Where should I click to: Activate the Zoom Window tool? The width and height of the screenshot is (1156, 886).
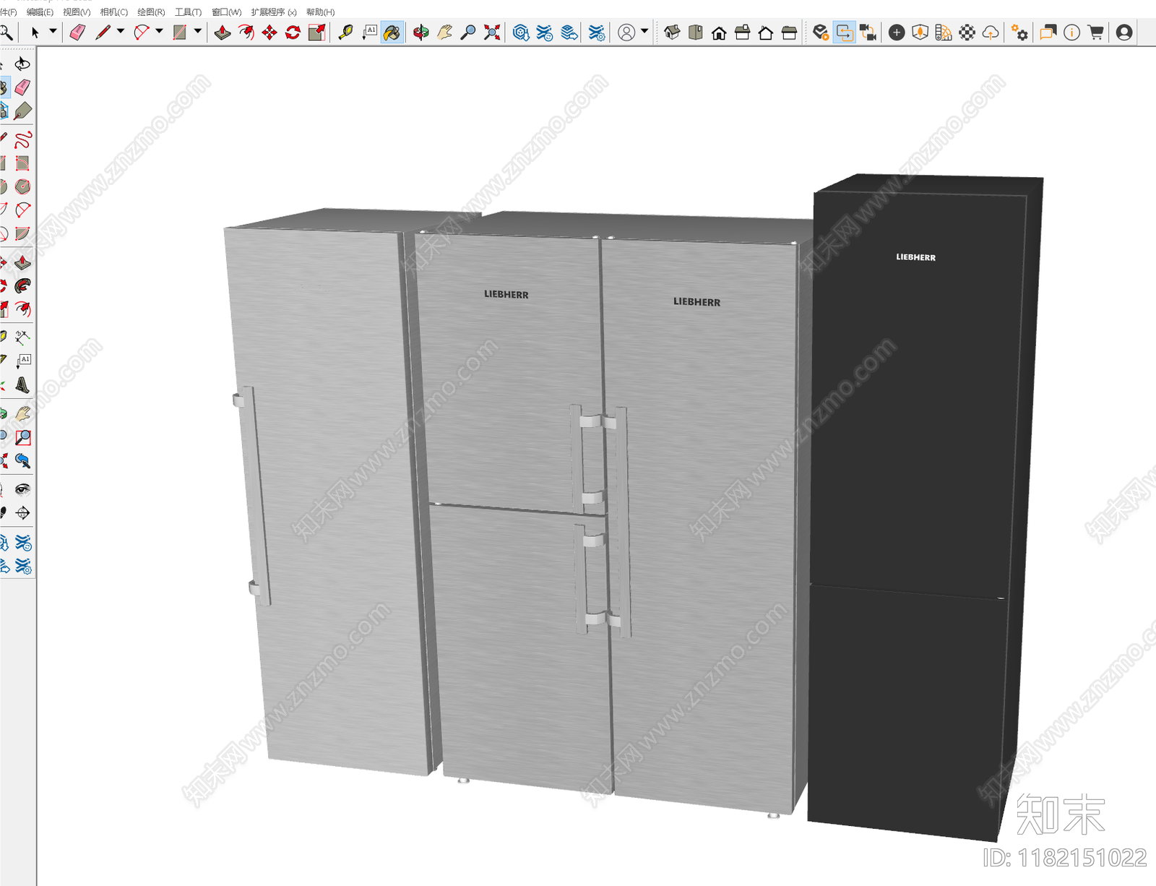[x=22, y=437]
